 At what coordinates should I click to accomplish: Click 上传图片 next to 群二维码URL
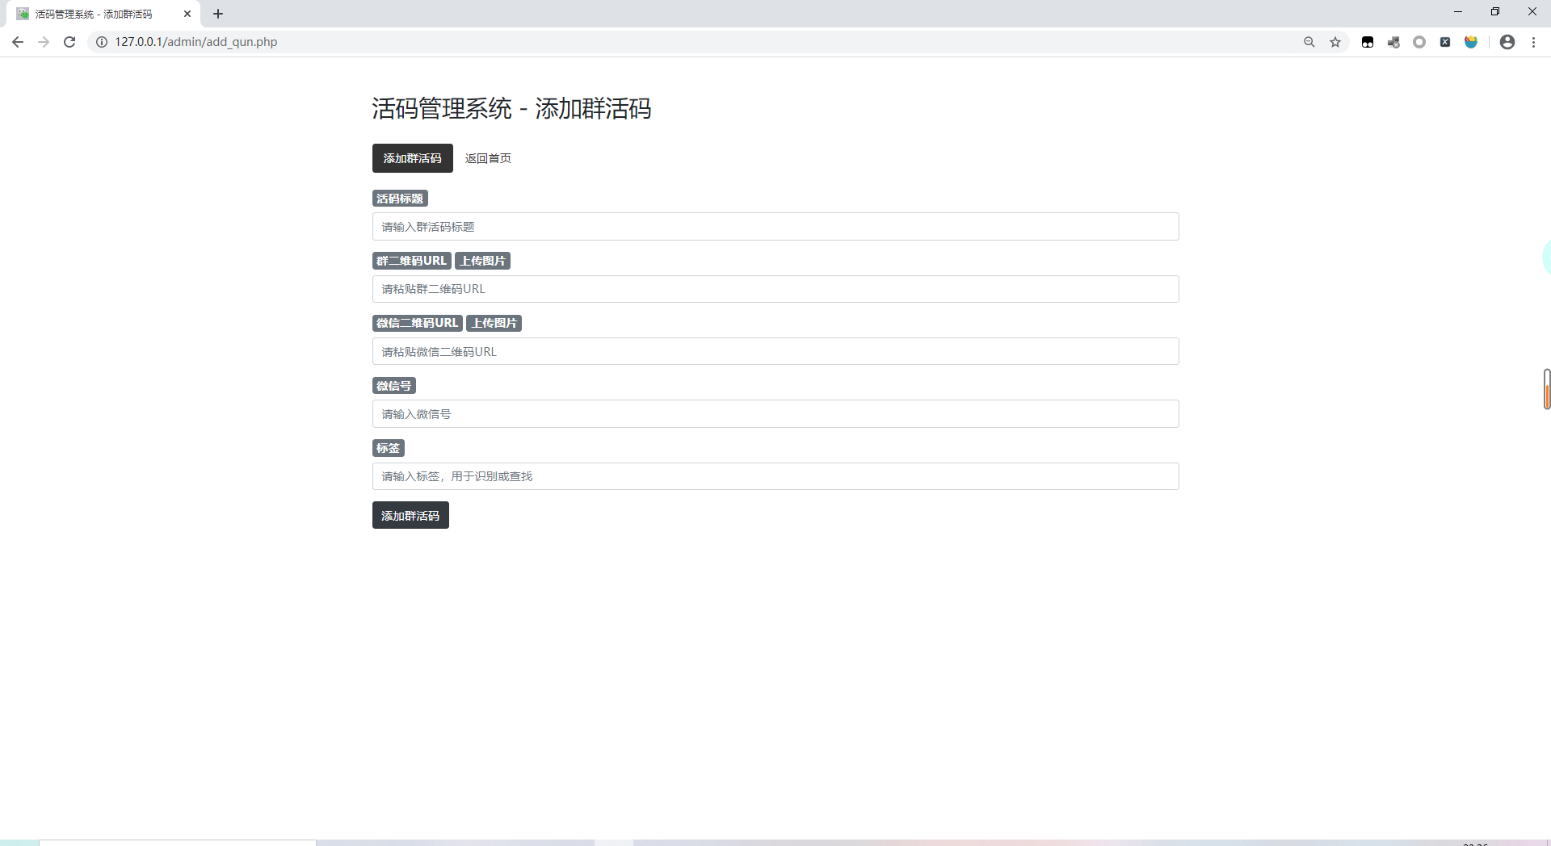pos(483,260)
